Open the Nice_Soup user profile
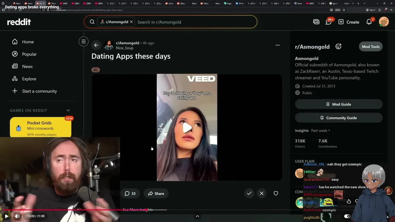Image resolution: width=395 pixels, height=222 pixels. coord(125,48)
